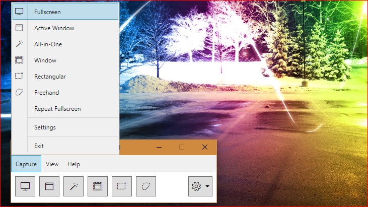Viewport: 368px width, 207px height.
Task: Select Freehand in the Capture menu
Action: point(65,93)
